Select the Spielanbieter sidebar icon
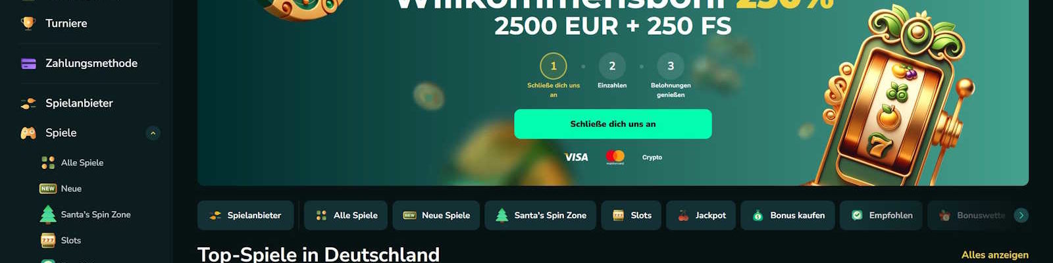Viewport: 1053px width, 263px height. coord(28,103)
